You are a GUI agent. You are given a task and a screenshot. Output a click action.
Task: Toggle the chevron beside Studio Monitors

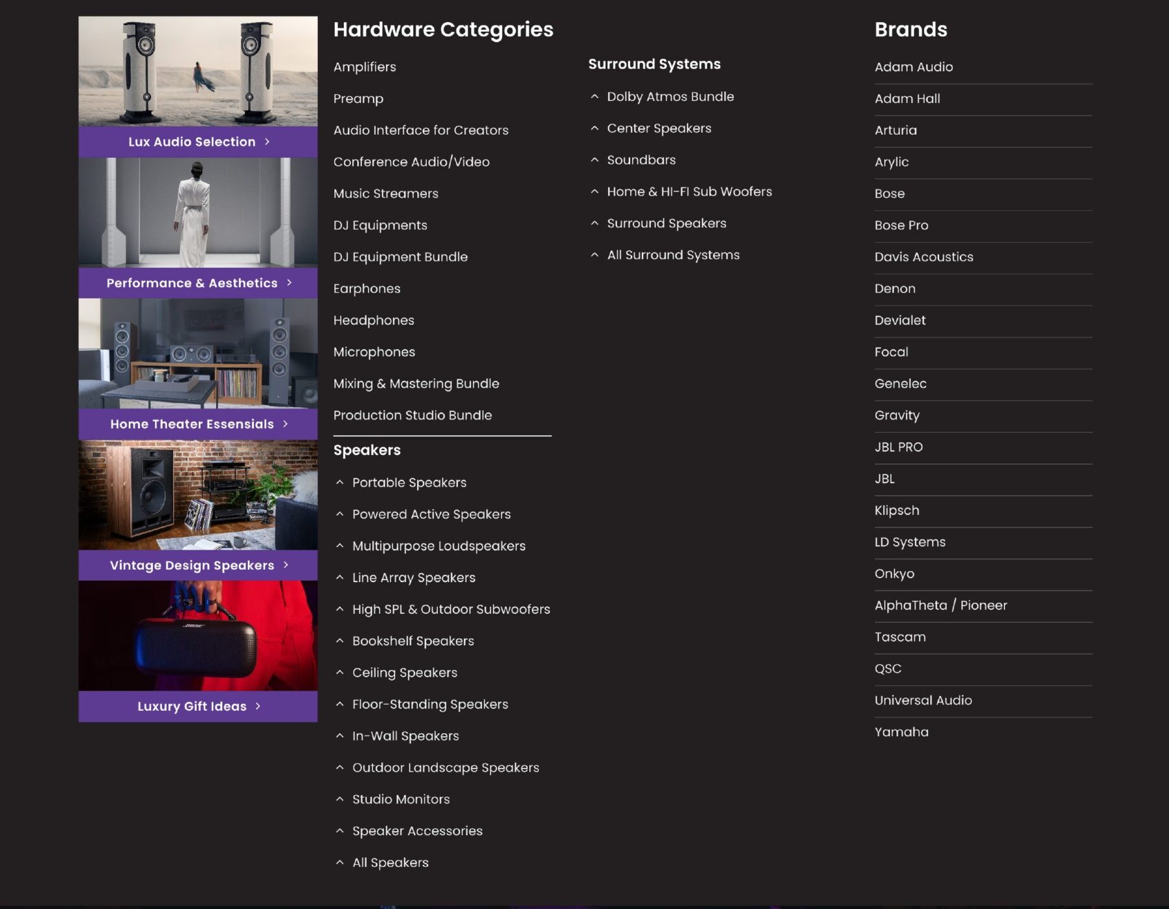(340, 799)
